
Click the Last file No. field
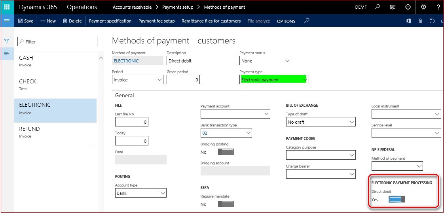pos(132,122)
